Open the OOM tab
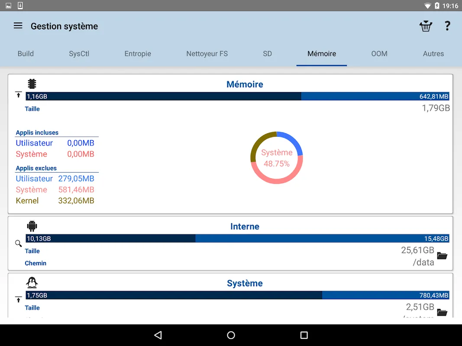The height and width of the screenshot is (346, 462). pos(379,54)
